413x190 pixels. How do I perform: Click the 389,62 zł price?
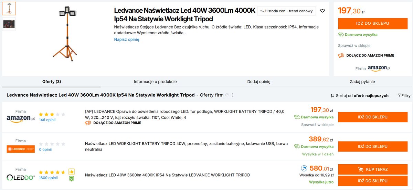(x=321, y=139)
